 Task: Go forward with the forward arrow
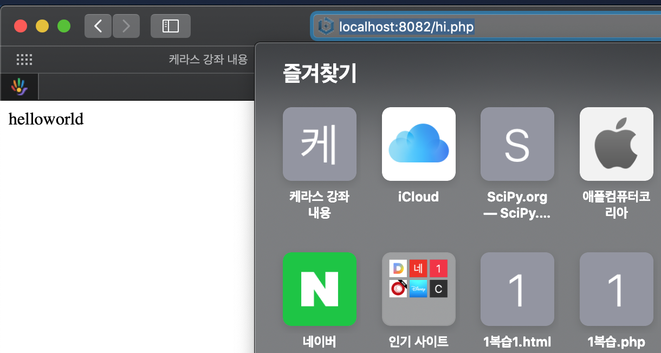[x=126, y=26]
